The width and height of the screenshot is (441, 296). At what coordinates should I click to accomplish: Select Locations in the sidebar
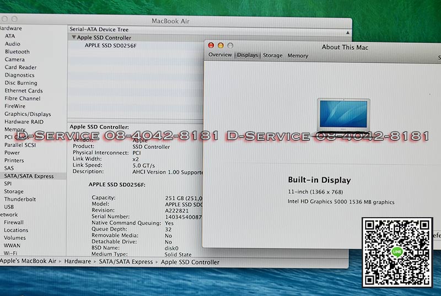coord(16,230)
